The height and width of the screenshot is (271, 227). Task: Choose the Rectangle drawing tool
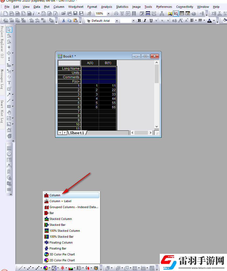pyautogui.click(x=9, y=106)
